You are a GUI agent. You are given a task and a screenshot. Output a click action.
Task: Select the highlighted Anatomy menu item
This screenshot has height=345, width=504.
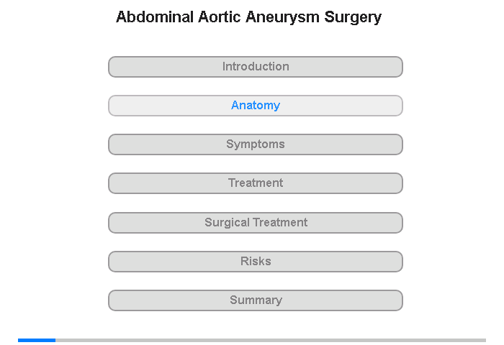point(256,106)
